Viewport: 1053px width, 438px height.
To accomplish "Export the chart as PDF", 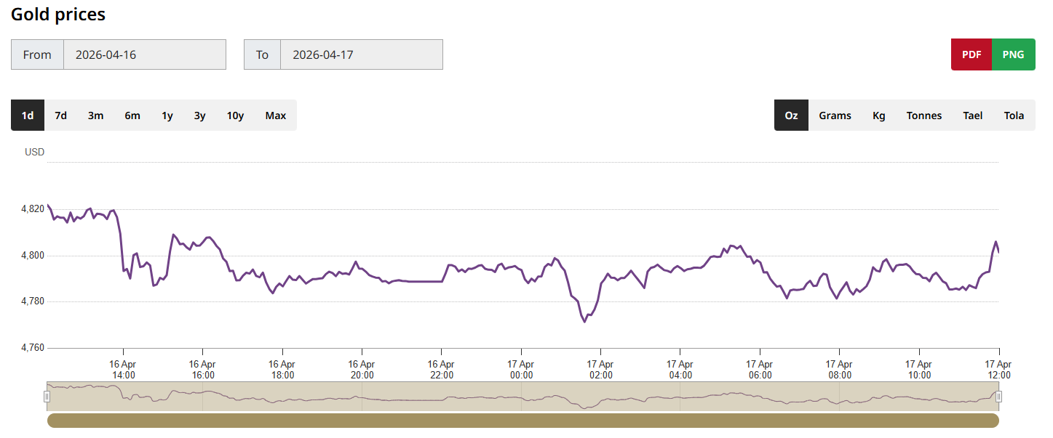I will tap(971, 54).
